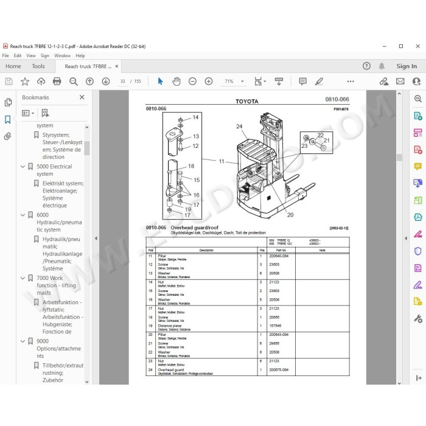Screen dimensions: 426x426
Task: Collapse the left navigation pane arrow
Action: click(x=96, y=239)
